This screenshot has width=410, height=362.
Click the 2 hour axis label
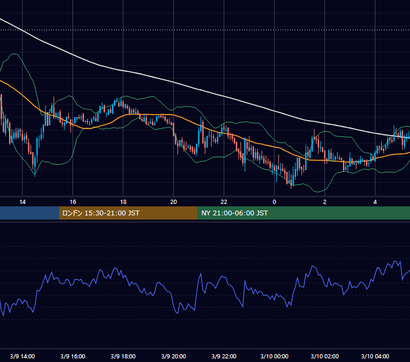coord(324,202)
